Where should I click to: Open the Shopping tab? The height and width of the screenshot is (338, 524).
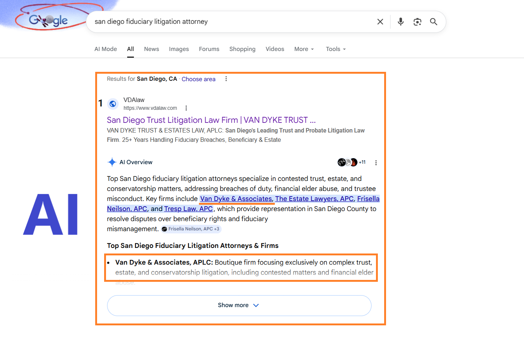coord(242,49)
